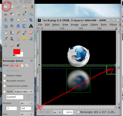Select the Color Picker eyedropper tool

(25, 14)
